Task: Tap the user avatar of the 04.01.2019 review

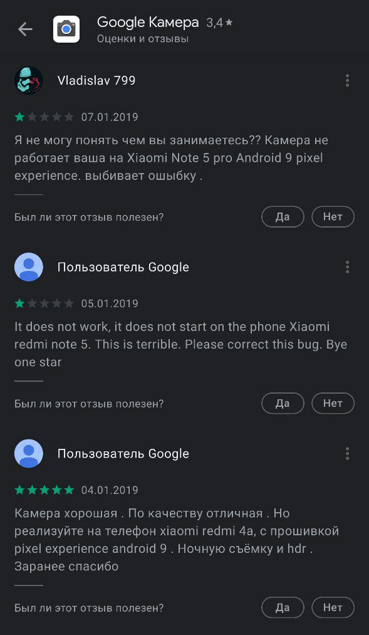Action: tap(29, 454)
